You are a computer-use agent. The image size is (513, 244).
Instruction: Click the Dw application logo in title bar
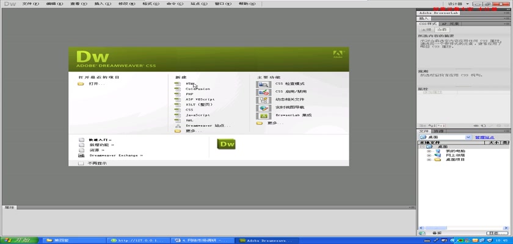[10, 4]
